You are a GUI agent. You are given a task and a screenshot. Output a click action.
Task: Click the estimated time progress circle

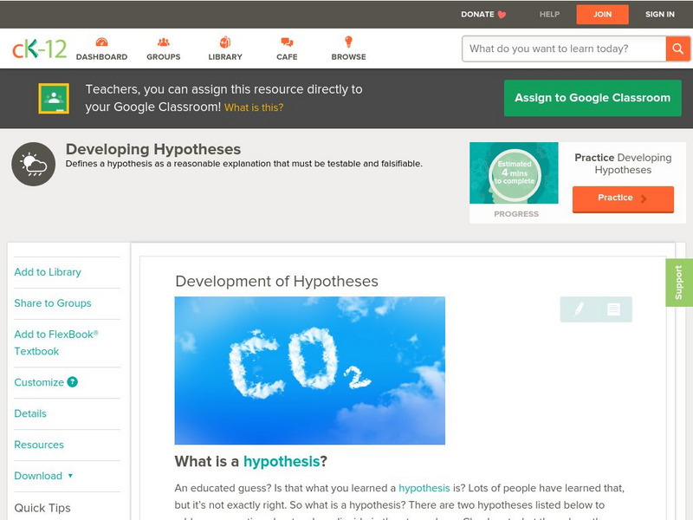point(515,173)
